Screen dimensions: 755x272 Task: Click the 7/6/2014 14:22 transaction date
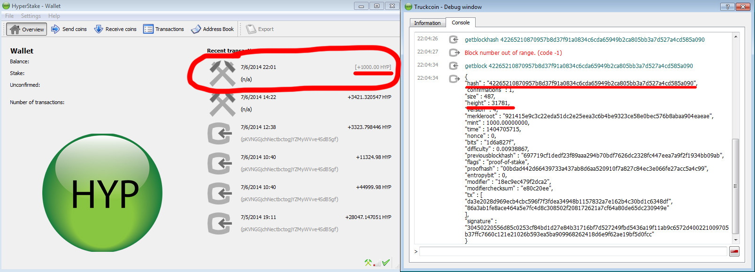click(258, 97)
